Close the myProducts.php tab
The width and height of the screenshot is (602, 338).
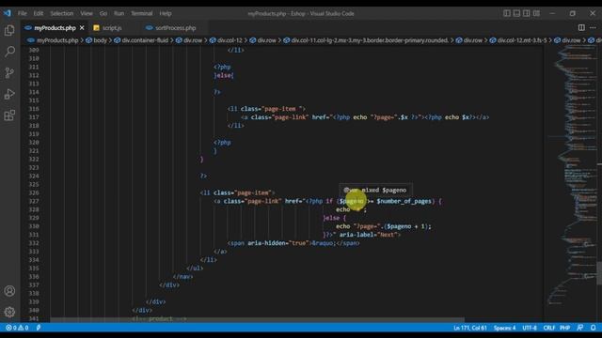(x=82, y=28)
